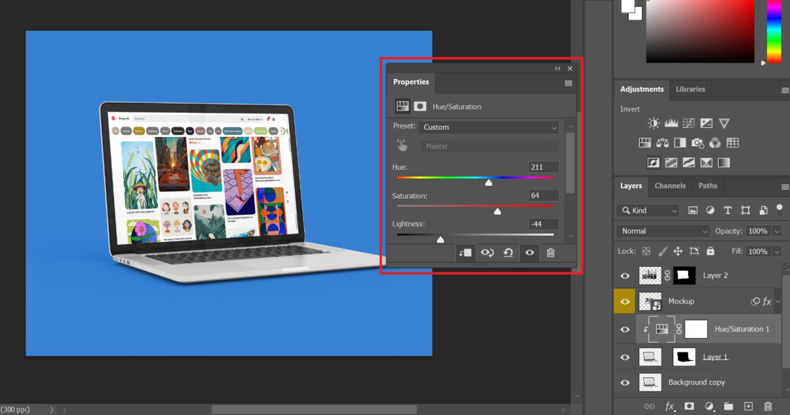This screenshot has height=415, width=790.
Task: Add a Levels adjustment
Action: click(671, 123)
